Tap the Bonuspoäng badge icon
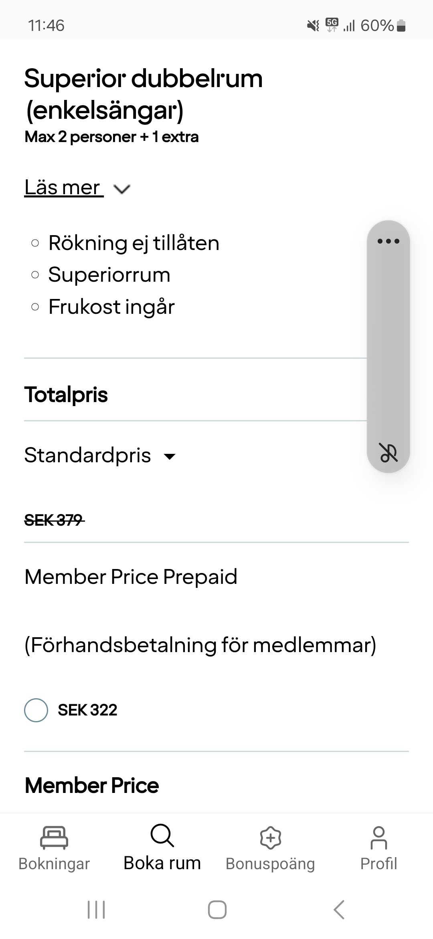This screenshot has width=433, height=939. tap(271, 837)
